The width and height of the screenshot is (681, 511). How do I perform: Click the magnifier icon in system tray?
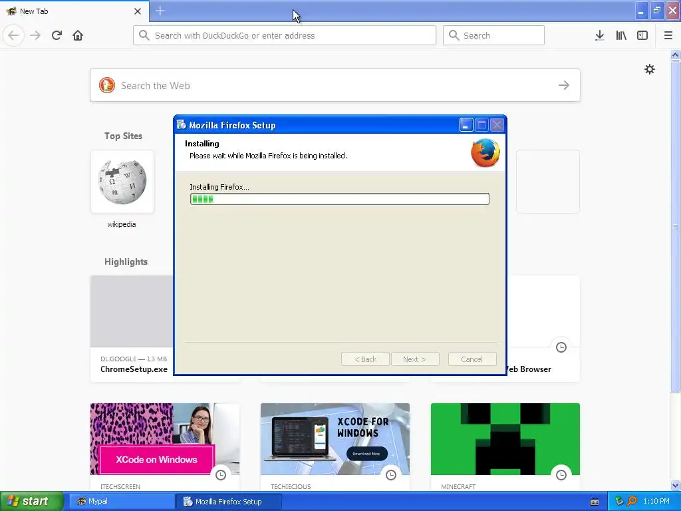pyautogui.click(x=632, y=501)
